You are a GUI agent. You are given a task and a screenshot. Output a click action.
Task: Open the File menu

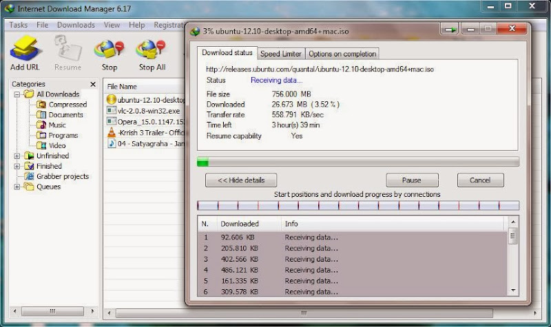(43, 25)
